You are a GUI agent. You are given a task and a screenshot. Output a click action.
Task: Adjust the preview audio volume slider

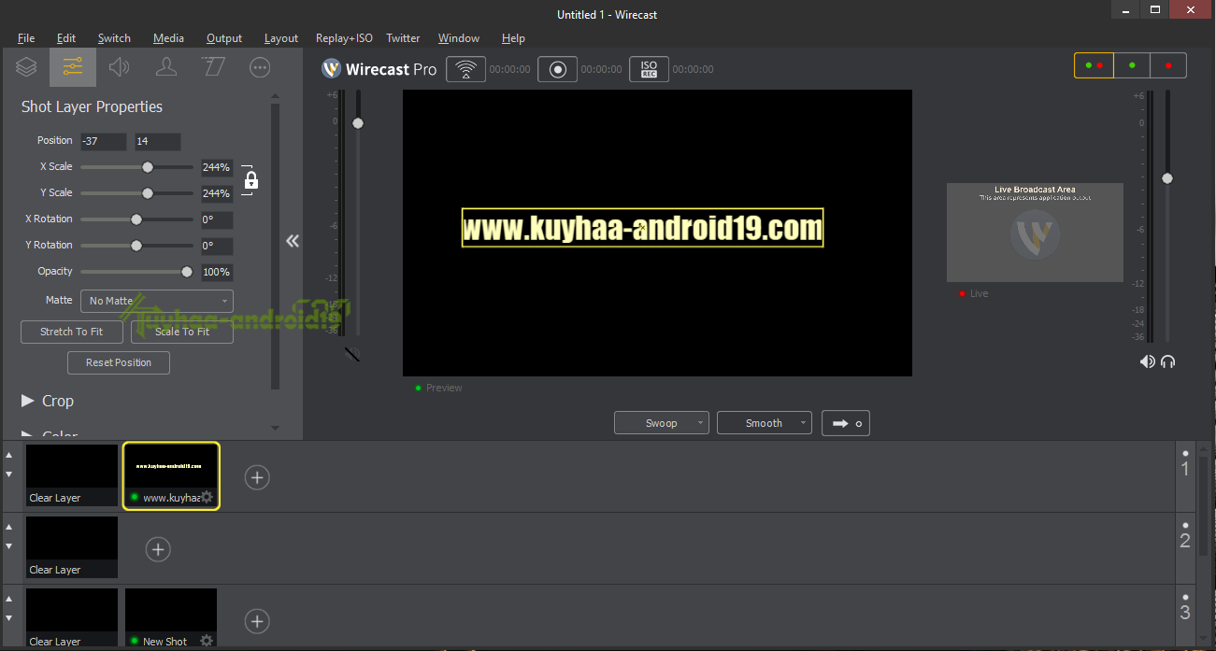[357, 123]
